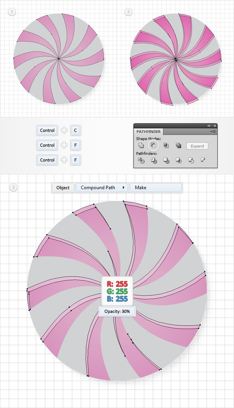Image resolution: width=234 pixels, height=408 pixels.
Task: Click the Expand button in Pathfinder
Action: pyautogui.click(x=197, y=146)
